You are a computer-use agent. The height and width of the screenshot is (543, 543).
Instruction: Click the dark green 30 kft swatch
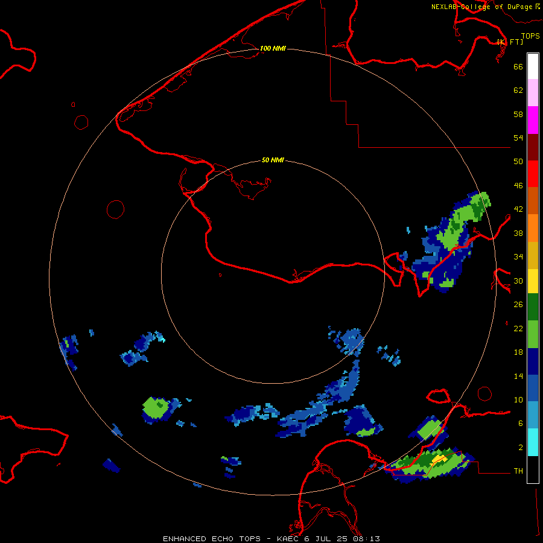533,307
